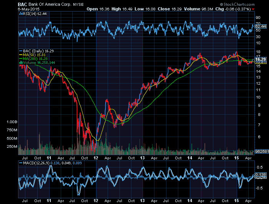The height and width of the screenshot is (204, 269).
Task: Click the 'RSI(14) 62.44' indicator label
Action: click(35, 14)
